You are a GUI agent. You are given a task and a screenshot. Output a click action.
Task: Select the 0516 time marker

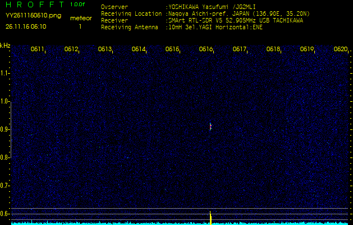206,49
